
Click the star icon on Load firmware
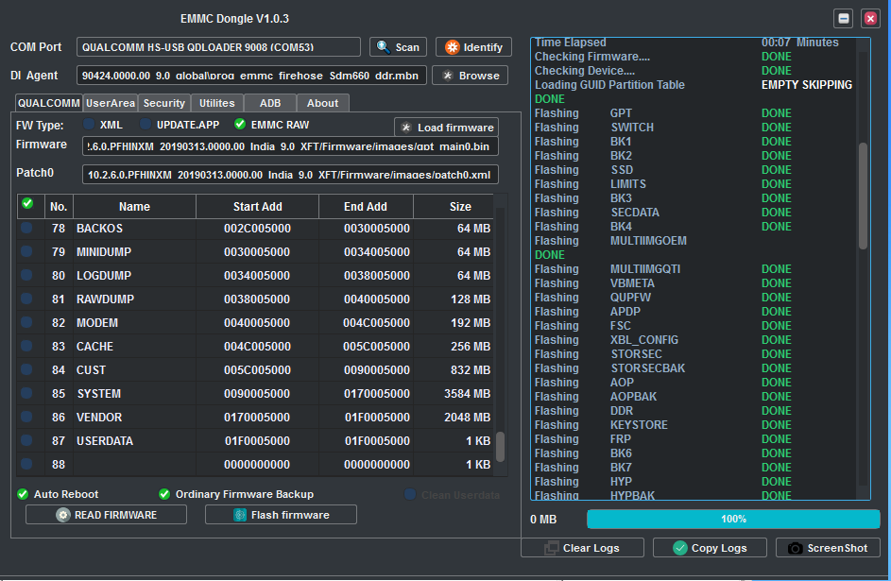[405, 128]
